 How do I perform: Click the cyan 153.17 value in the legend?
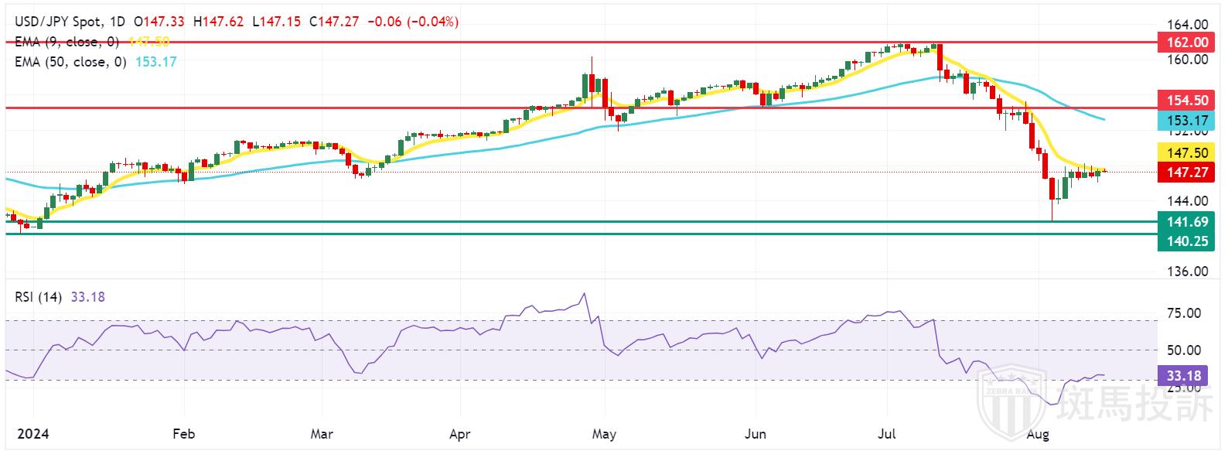point(156,62)
